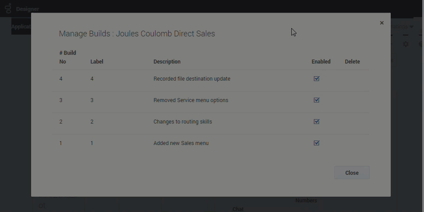
Task: Click label 3 in the builds table
Action: tap(92, 100)
